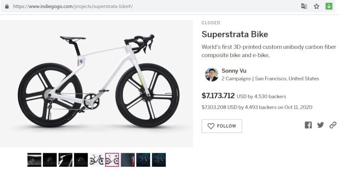
Task: Open the translate page icon
Action: (304, 6)
